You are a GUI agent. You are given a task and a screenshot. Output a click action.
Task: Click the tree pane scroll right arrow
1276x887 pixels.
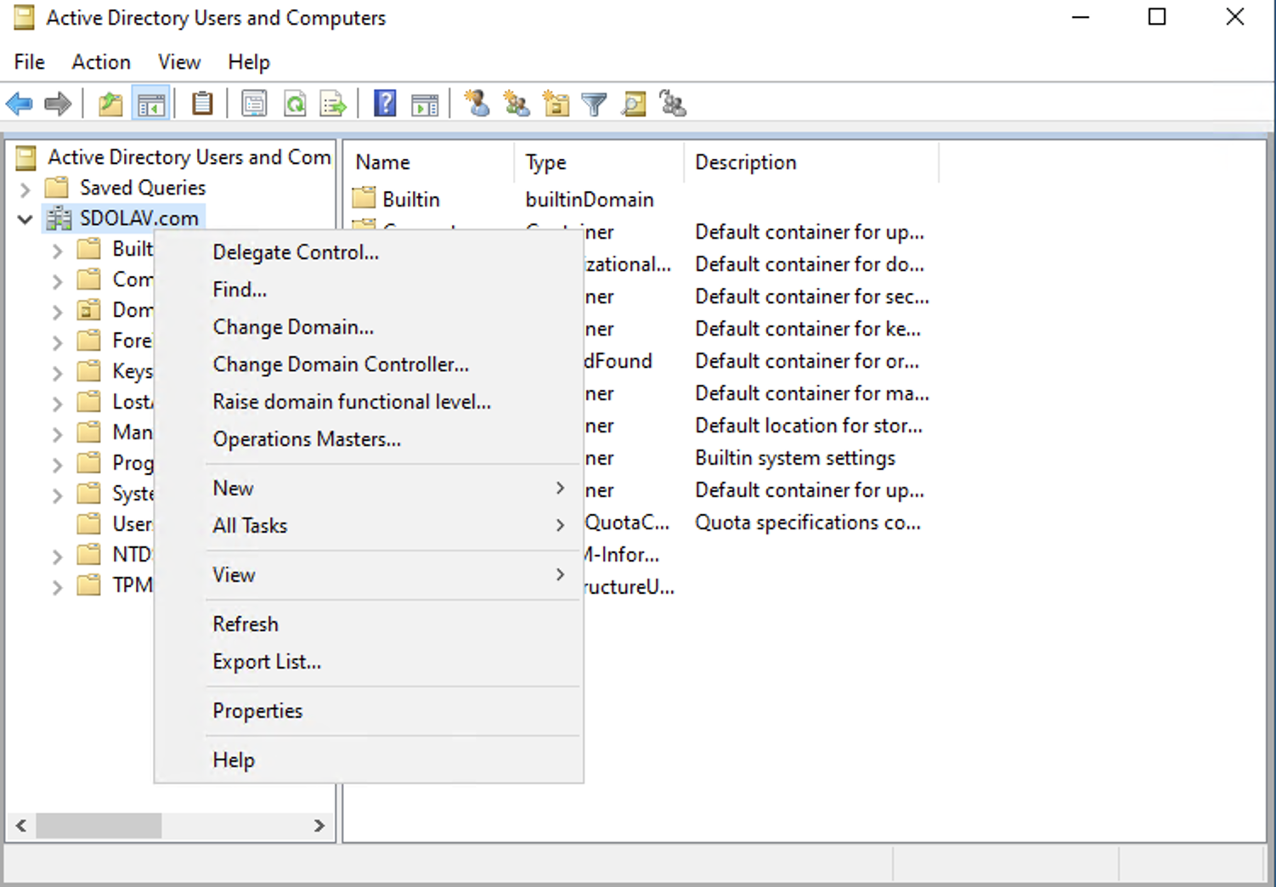(319, 825)
